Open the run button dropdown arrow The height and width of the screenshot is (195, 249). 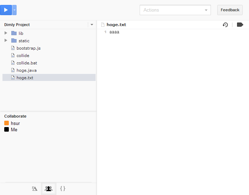click(x=14, y=10)
